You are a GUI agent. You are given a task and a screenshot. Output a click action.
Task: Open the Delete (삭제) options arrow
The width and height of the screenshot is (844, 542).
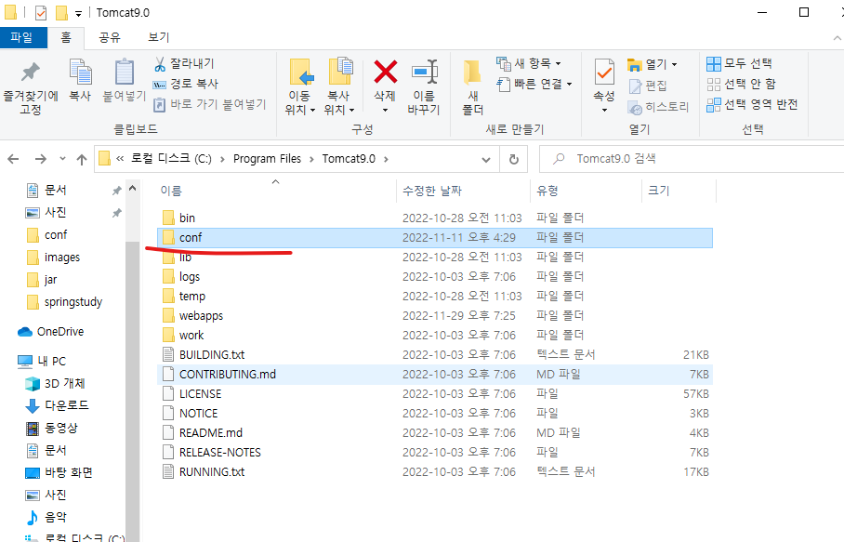click(x=385, y=111)
